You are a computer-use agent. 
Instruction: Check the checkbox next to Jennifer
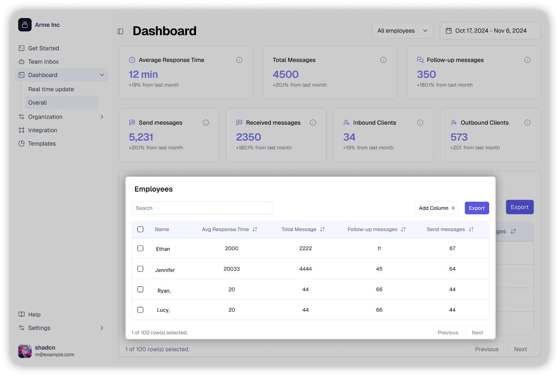(x=140, y=269)
